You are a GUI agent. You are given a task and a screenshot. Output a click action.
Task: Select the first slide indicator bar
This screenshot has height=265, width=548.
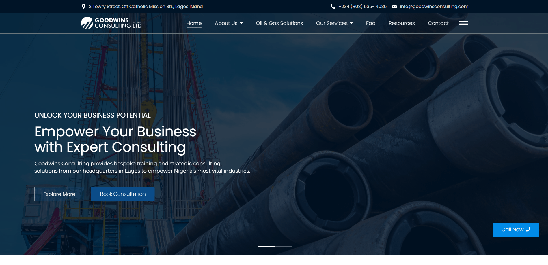tap(266, 246)
